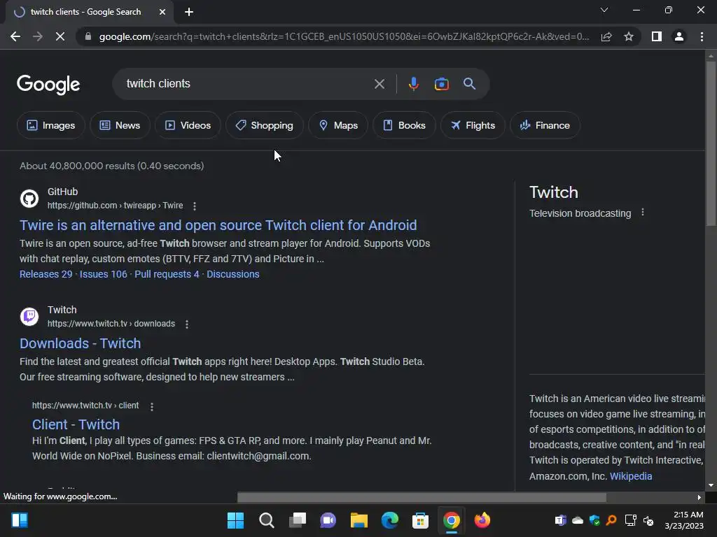Switch to Videos results
Image resolution: width=717 pixels, height=537 pixels.
188,125
